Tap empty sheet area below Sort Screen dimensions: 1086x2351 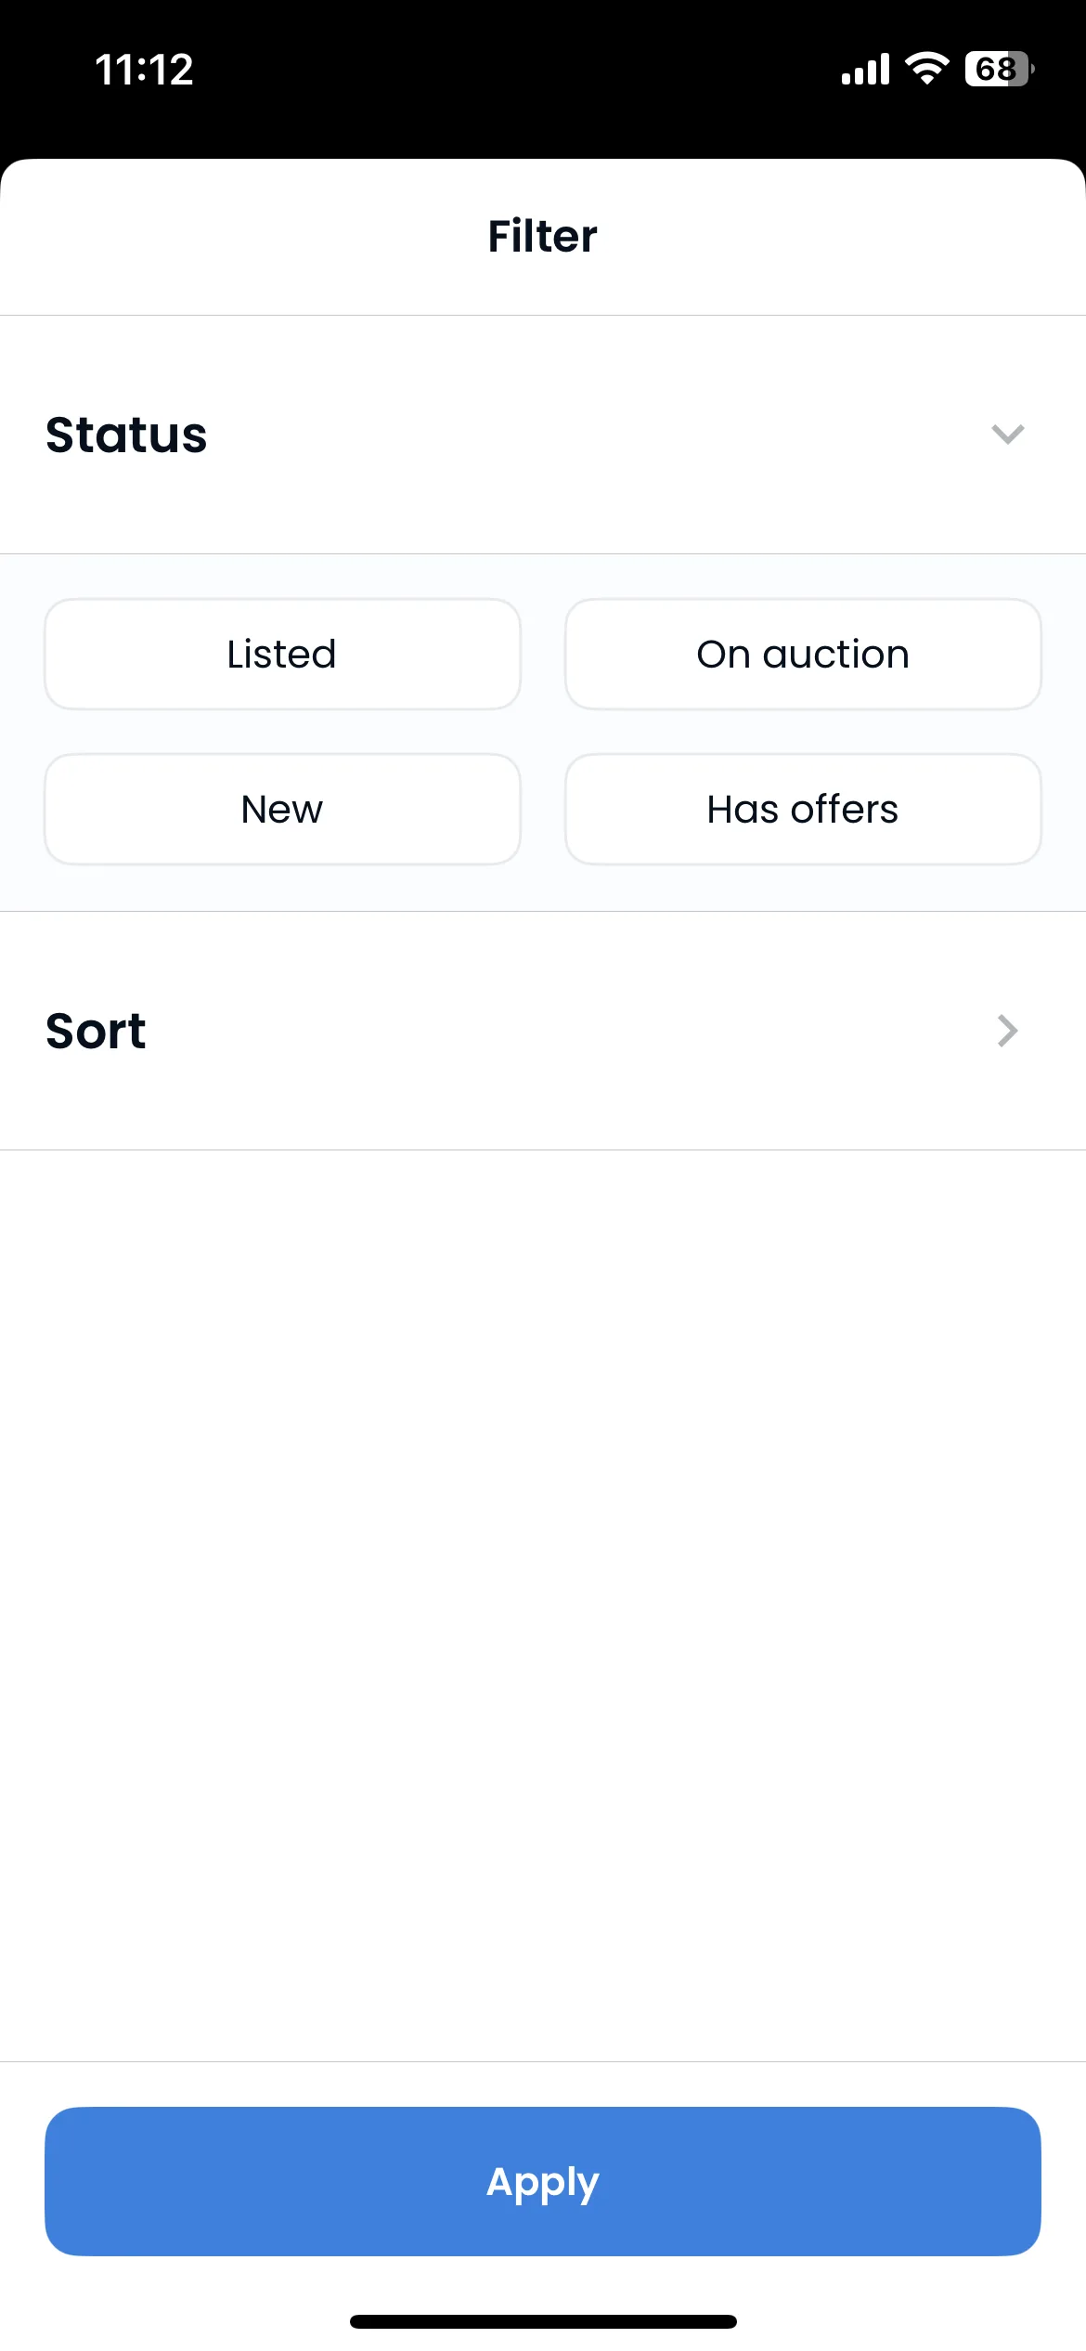(543, 1604)
